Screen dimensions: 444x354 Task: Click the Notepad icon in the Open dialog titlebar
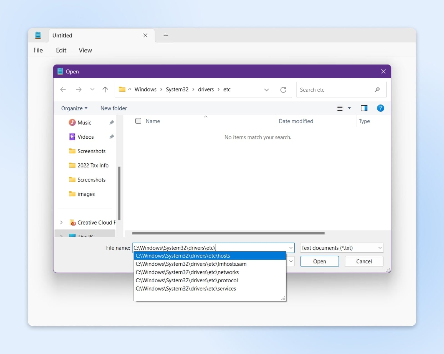60,71
